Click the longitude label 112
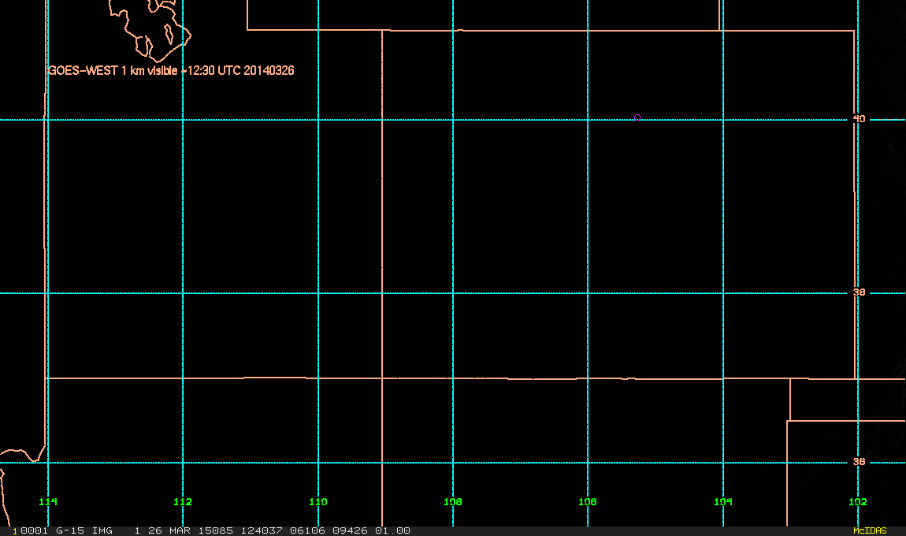 [183, 502]
